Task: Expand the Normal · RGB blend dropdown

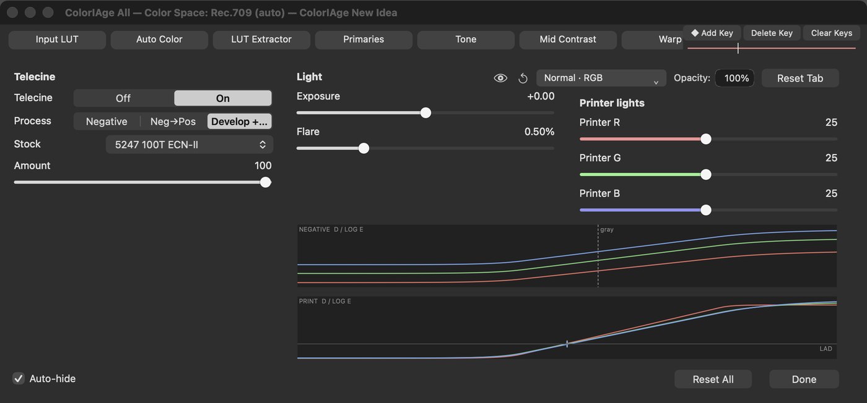Action: click(x=601, y=78)
